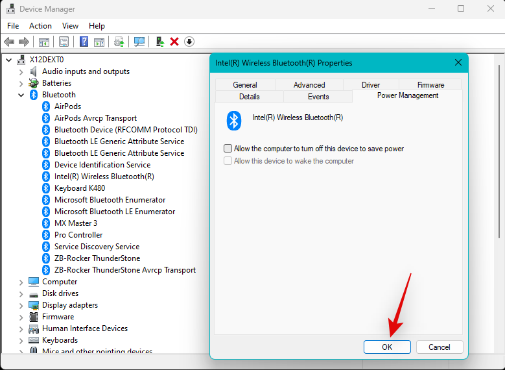The height and width of the screenshot is (370, 505).
Task: Select Bluetooth Device (RFCOMM Protocol TDI)
Action: click(x=126, y=130)
